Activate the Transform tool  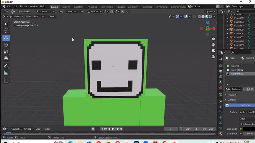coord(6,58)
